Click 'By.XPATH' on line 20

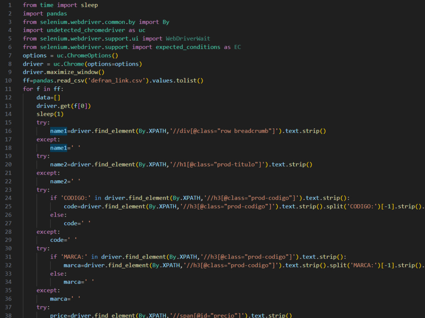coord(152,165)
